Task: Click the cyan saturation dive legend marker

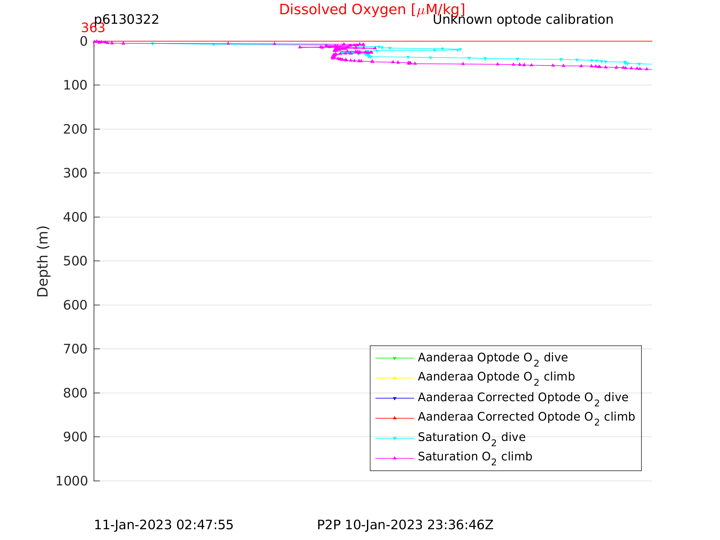Action: pos(394,438)
